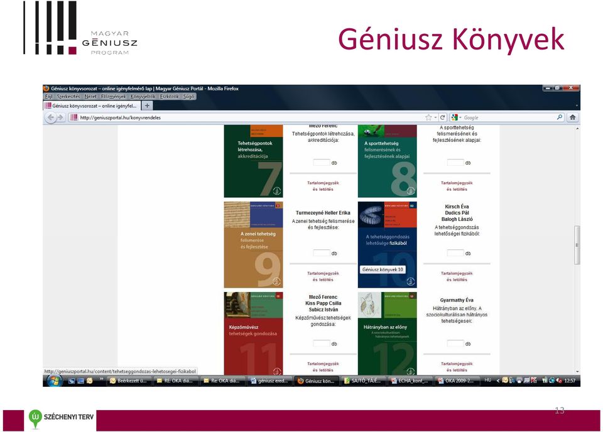Select the Géniusz könyvsorozat browser tab
The height and width of the screenshot is (432, 603).
point(92,105)
